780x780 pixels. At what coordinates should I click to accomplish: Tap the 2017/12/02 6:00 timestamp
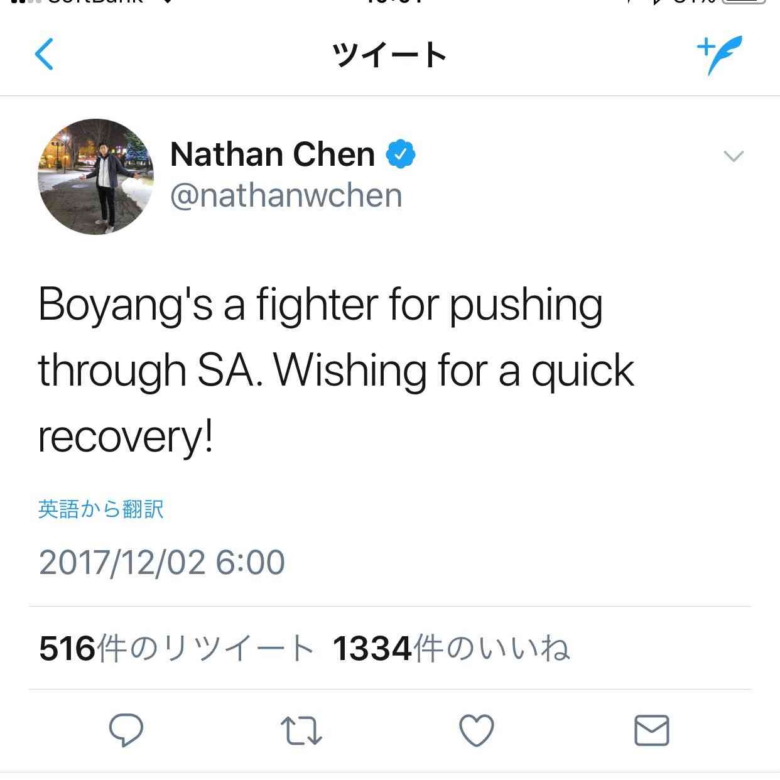[x=162, y=562]
